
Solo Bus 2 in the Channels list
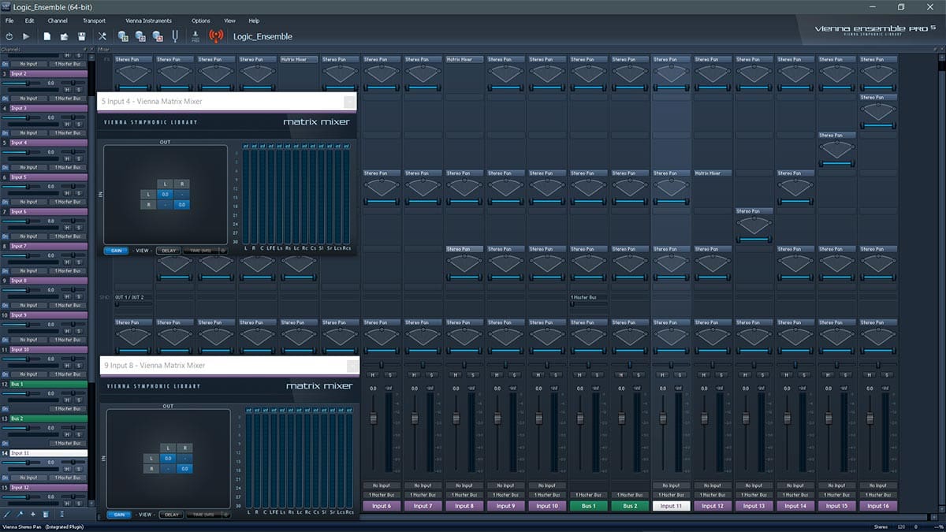tap(79, 434)
